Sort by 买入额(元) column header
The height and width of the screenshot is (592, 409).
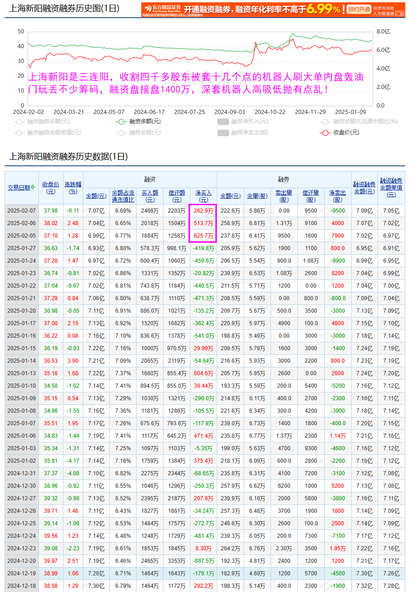tap(150, 196)
